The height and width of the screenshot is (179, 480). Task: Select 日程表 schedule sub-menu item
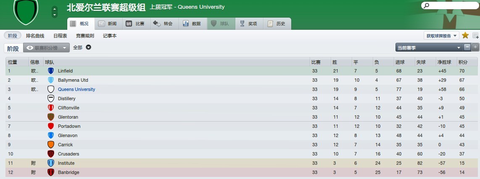60,36
